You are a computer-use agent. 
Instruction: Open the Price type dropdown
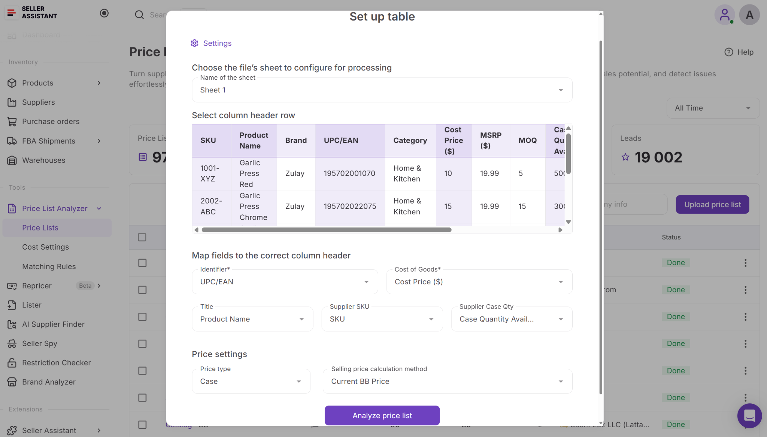click(x=251, y=381)
